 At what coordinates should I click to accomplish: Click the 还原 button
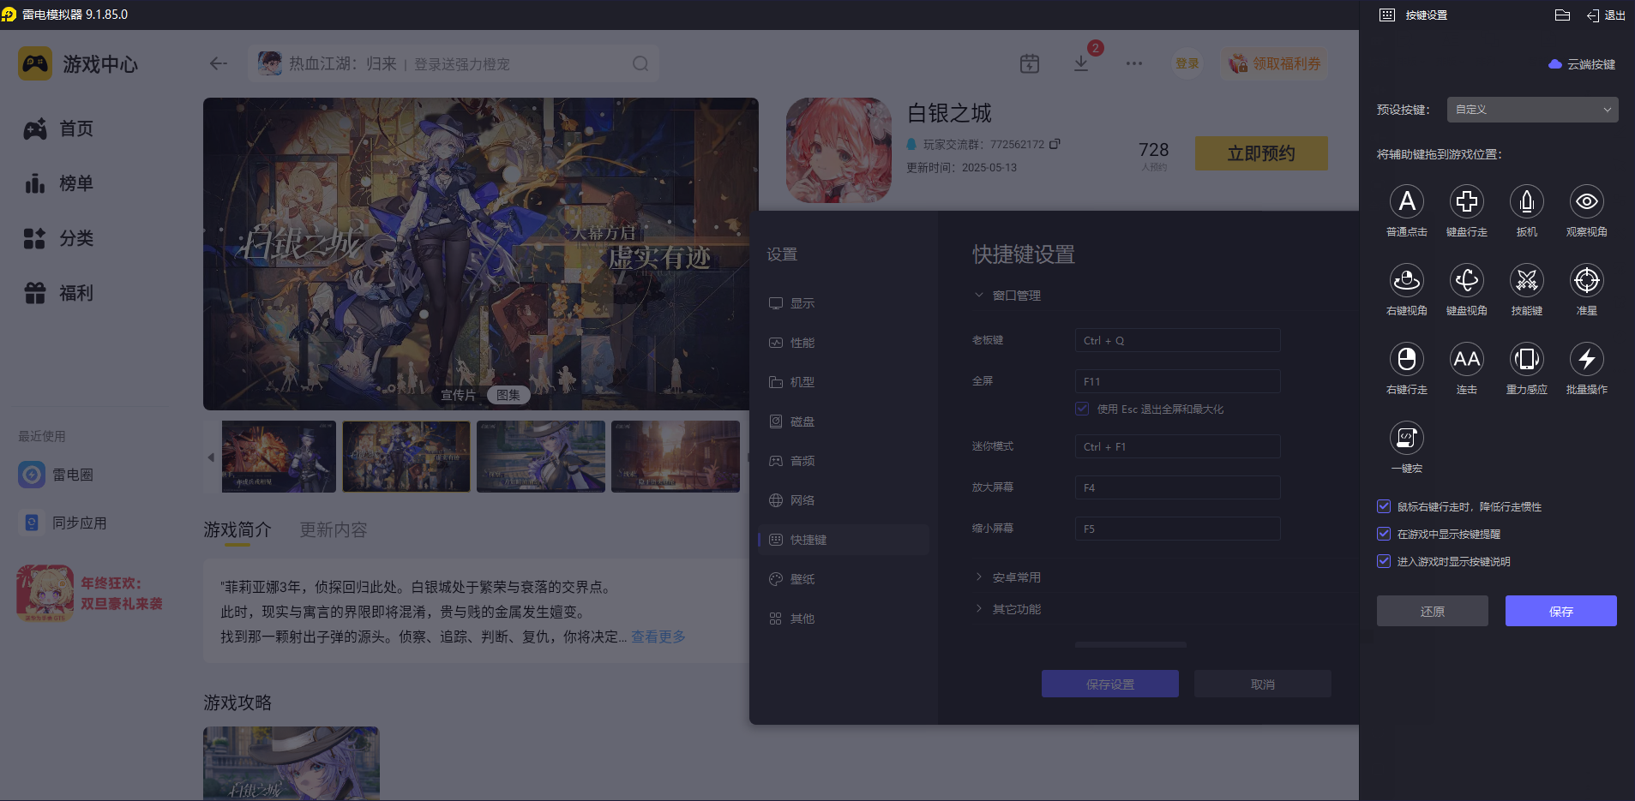[1433, 611]
